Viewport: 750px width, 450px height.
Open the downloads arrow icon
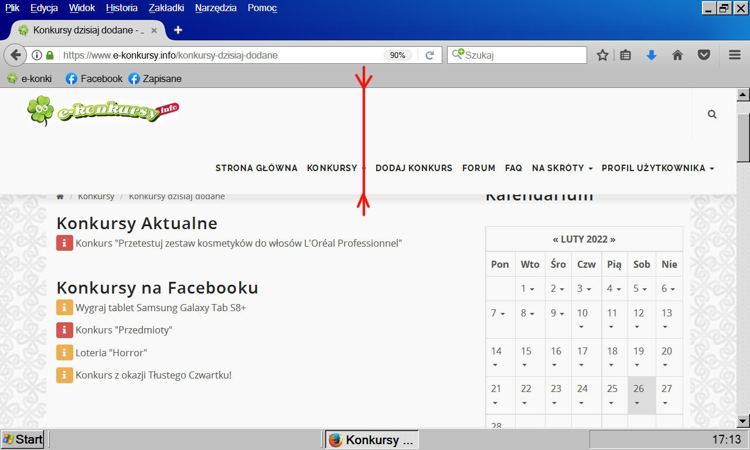coord(651,55)
